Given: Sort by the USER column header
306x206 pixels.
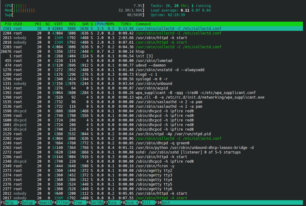Looking at the screenshot, I should click(18, 24).
